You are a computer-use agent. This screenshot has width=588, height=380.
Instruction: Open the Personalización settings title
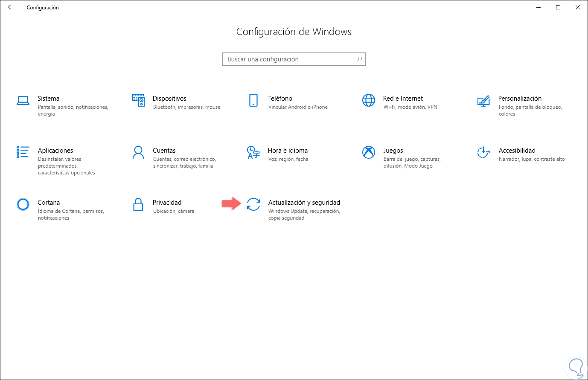(520, 99)
